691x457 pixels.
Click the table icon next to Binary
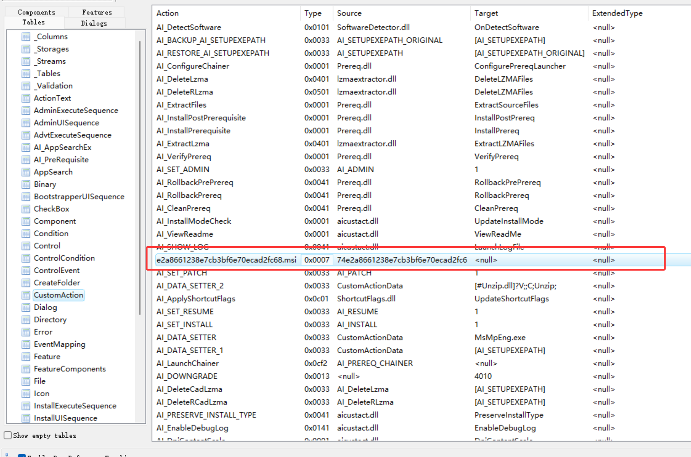tap(26, 184)
